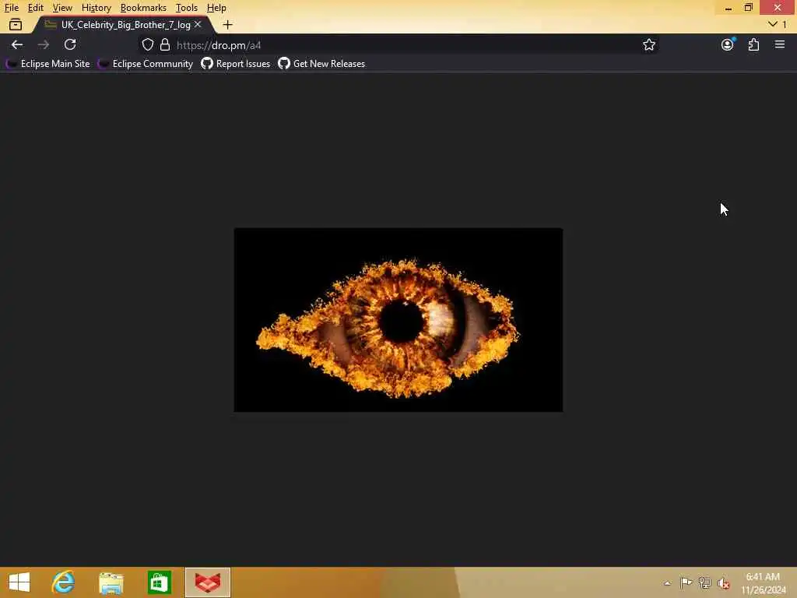Open the Report Issues bookmark
This screenshot has height=598, width=797.
pyautogui.click(x=236, y=64)
